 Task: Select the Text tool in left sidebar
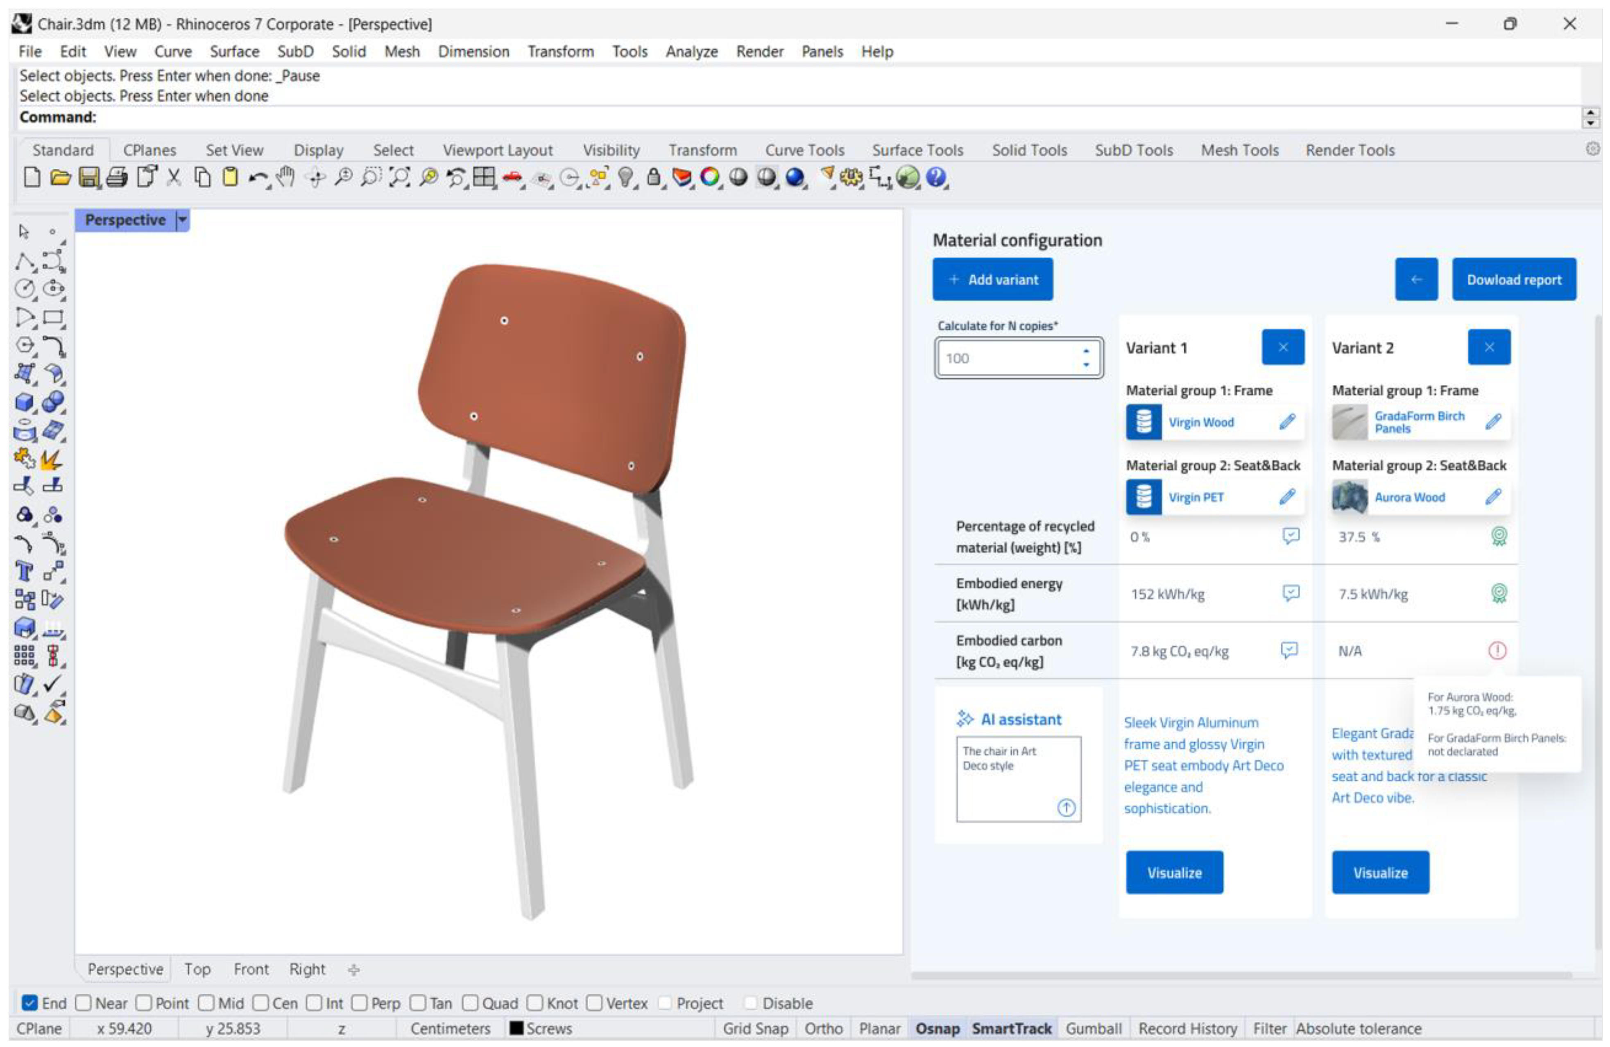[x=24, y=572]
